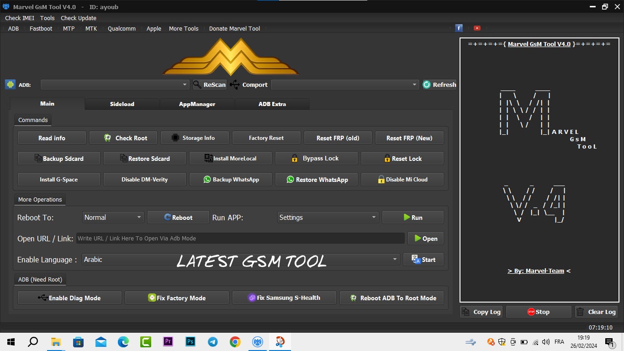Click the Copy Log button

[481, 312]
